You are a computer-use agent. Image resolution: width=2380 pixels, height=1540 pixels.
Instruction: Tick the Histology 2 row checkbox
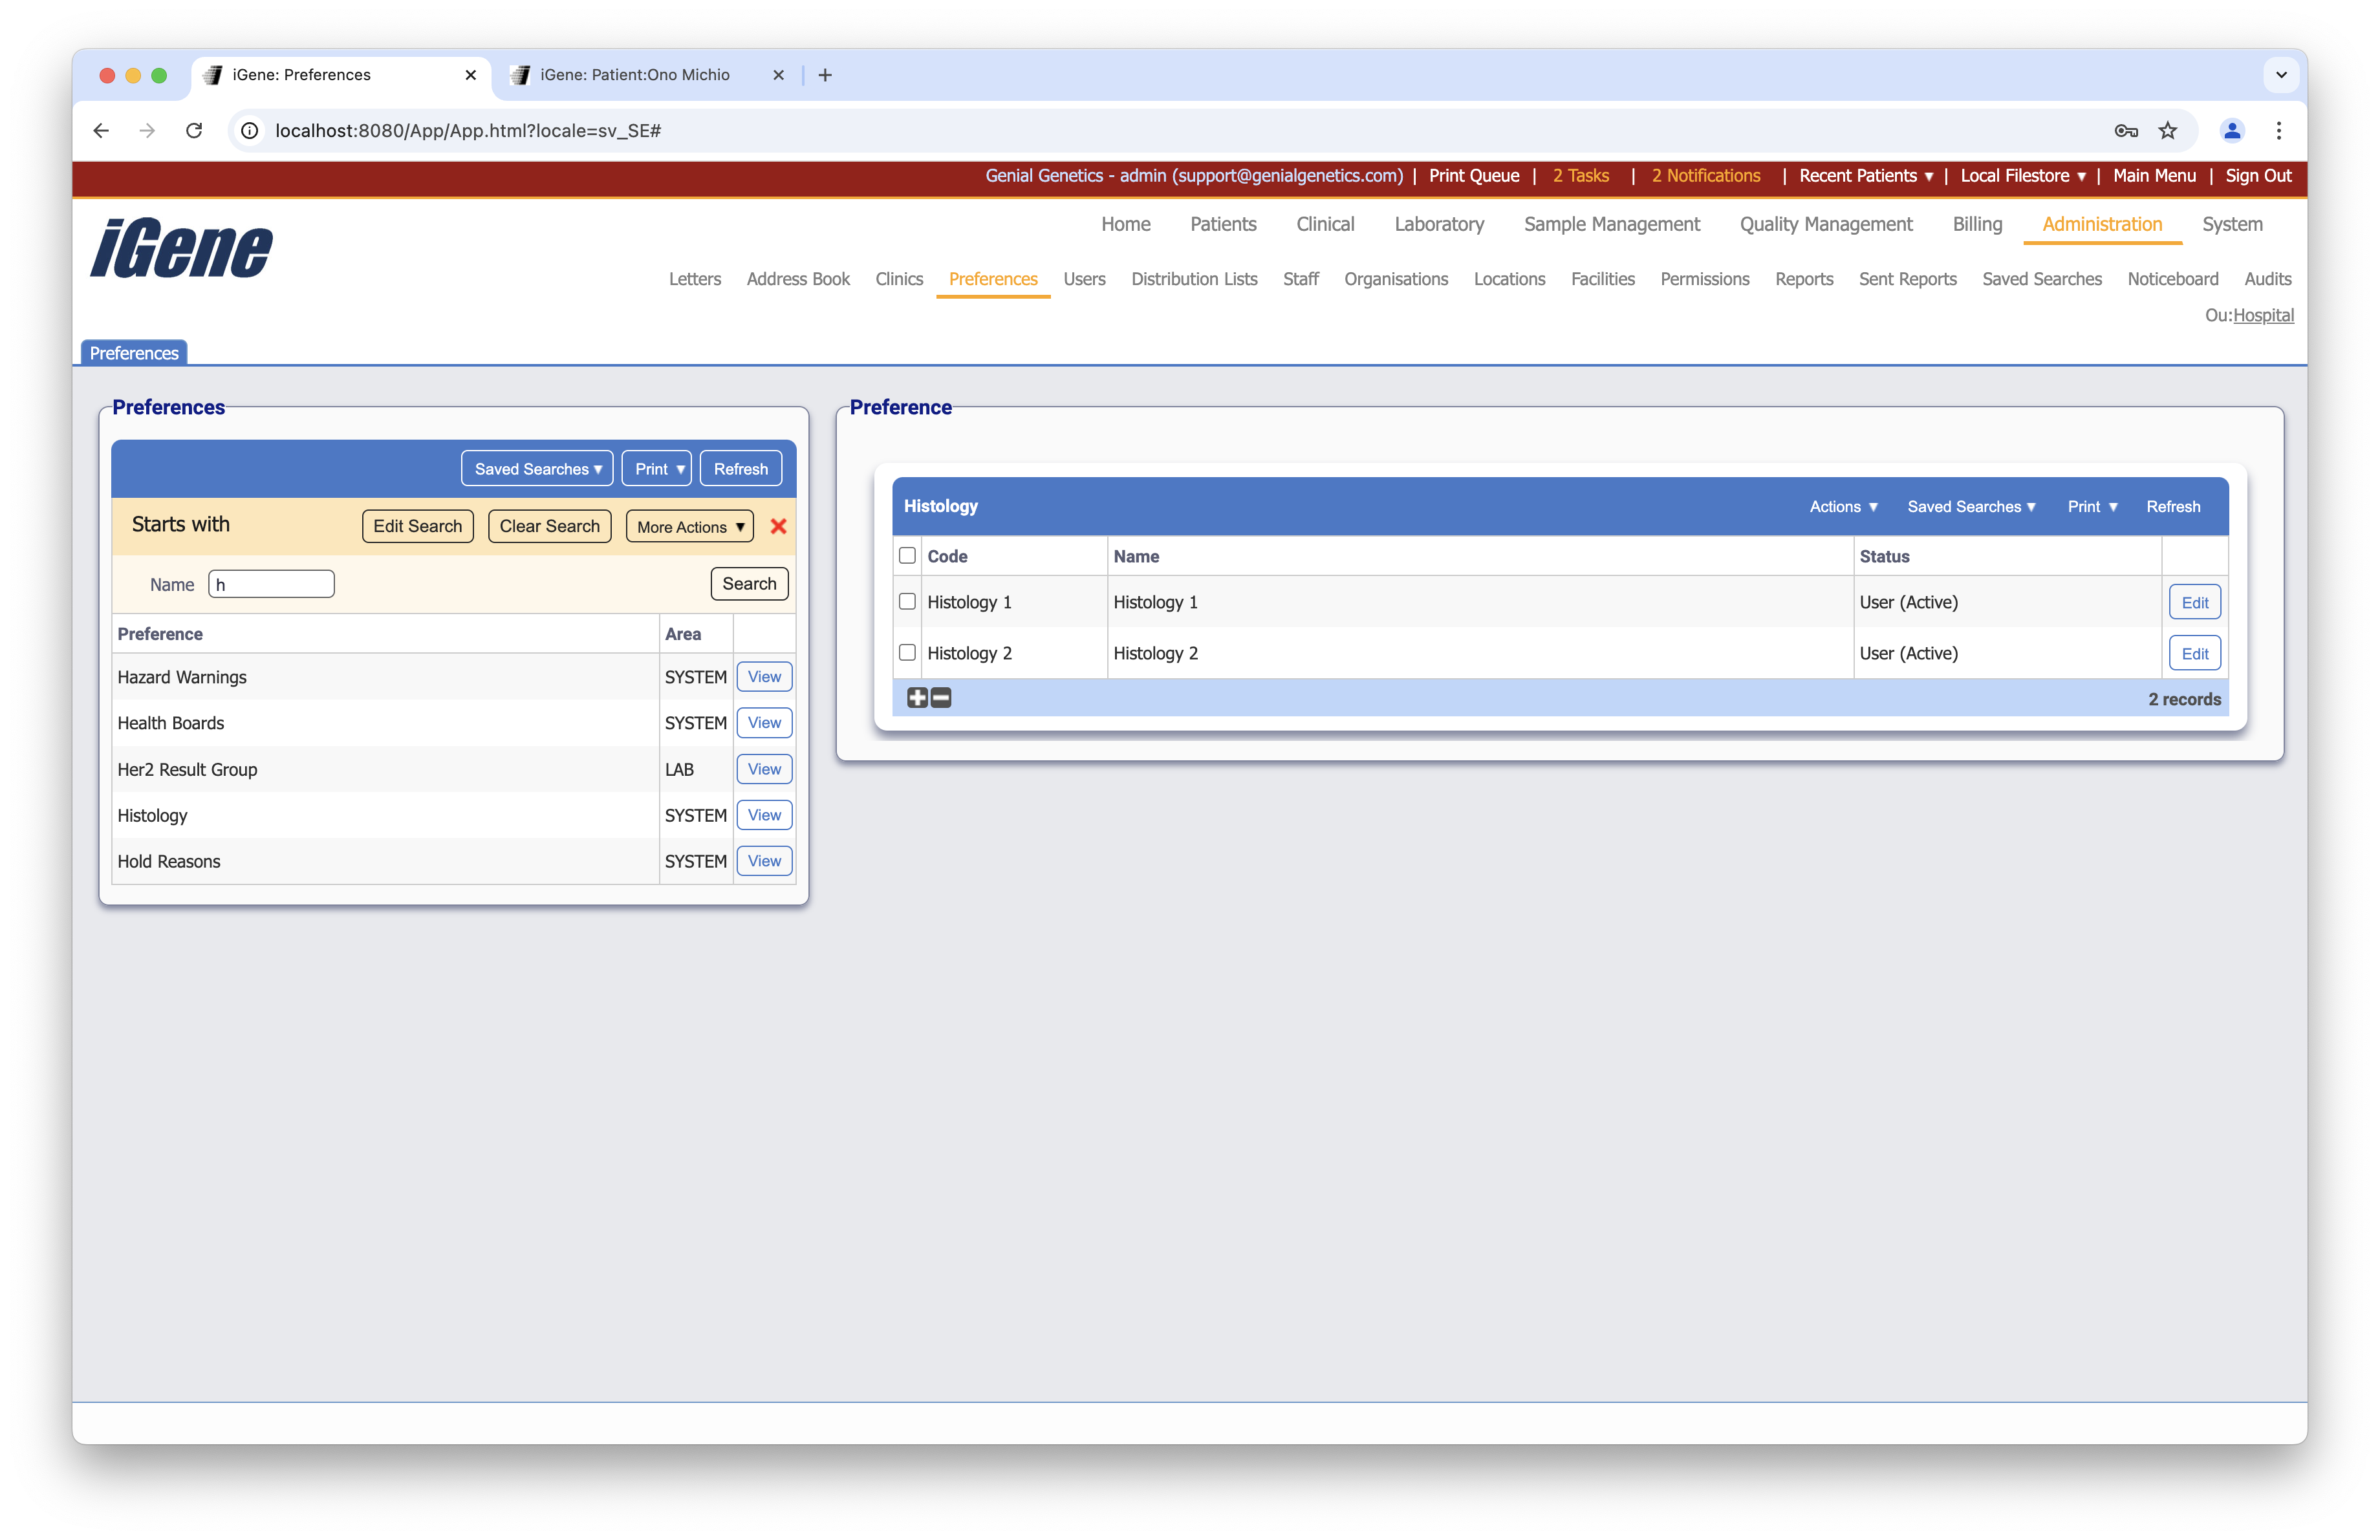(907, 652)
